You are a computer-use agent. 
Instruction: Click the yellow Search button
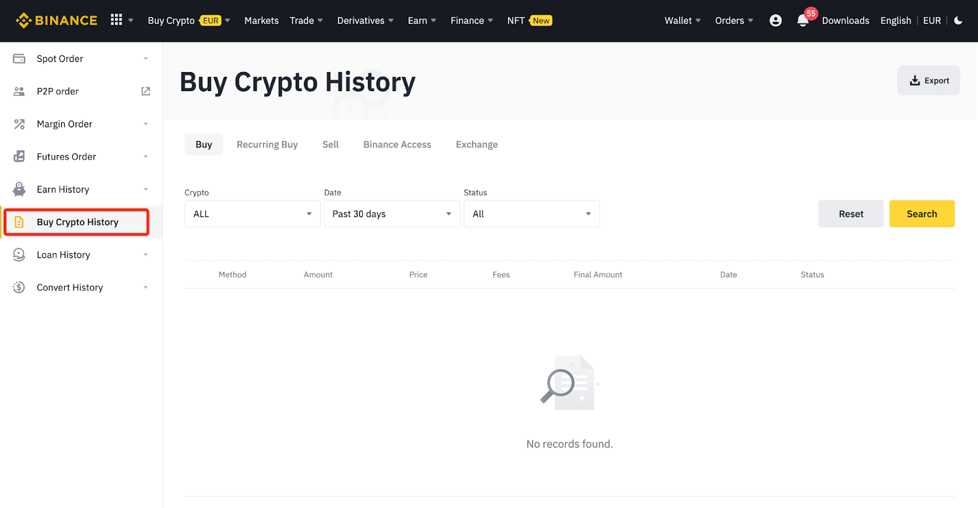pos(922,214)
